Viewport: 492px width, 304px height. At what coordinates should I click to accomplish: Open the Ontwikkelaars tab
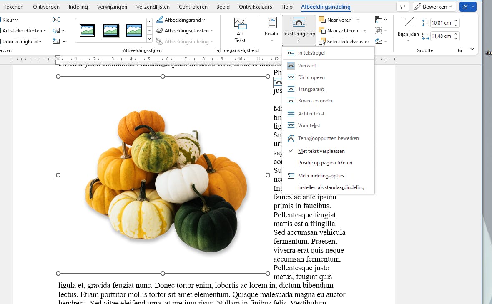pyautogui.click(x=256, y=7)
